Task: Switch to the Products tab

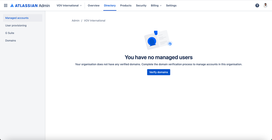Action: click(x=126, y=5)
